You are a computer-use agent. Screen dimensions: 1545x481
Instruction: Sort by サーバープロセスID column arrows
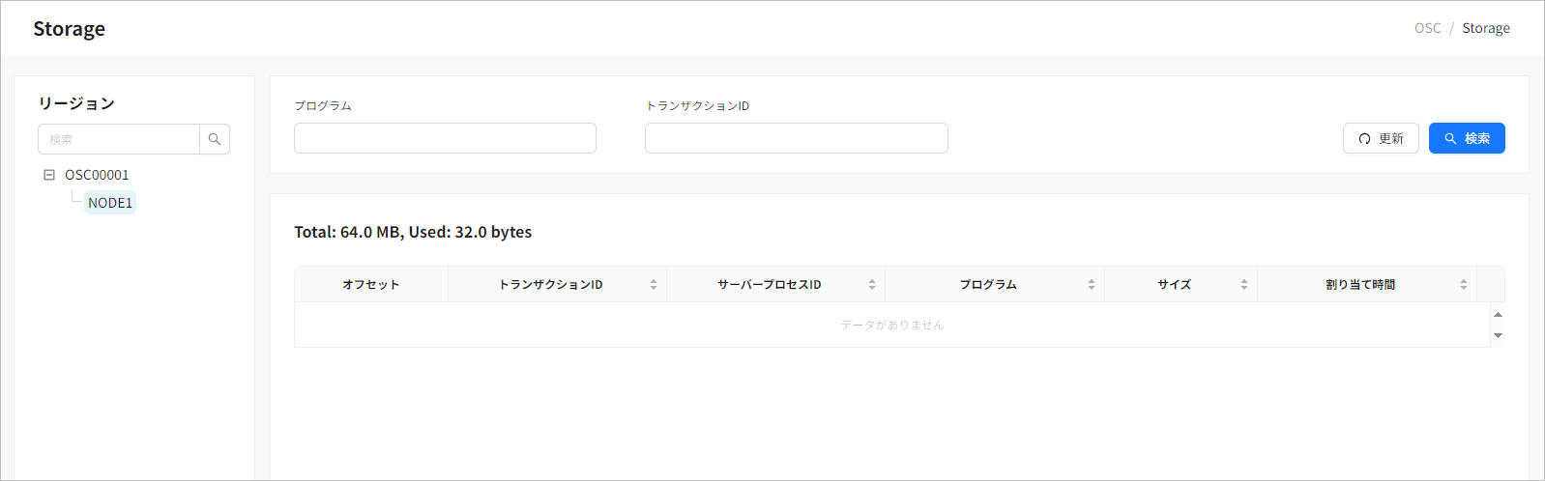click(872, 285)
